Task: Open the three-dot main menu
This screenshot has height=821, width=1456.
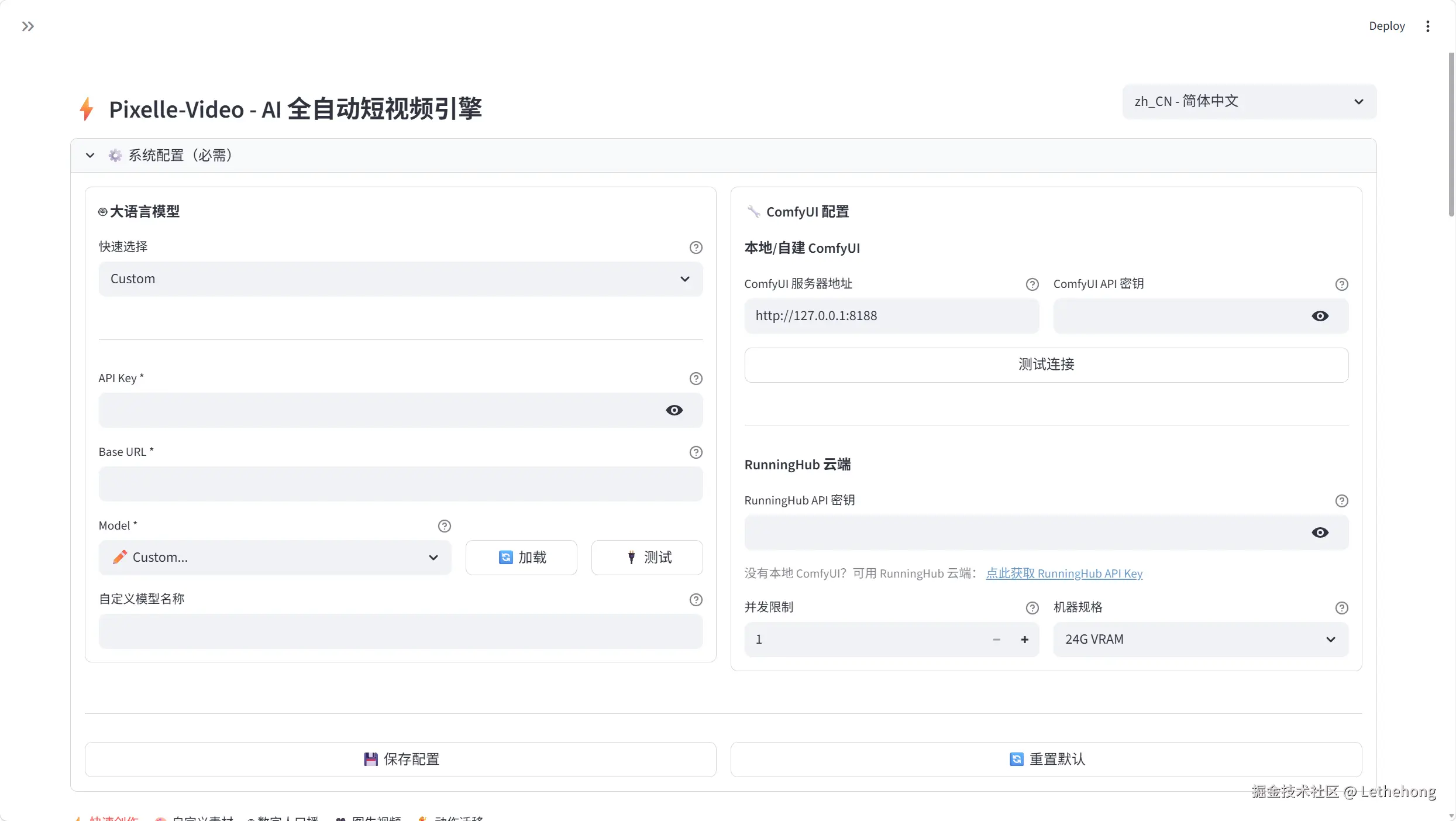Action: (x=1428, y=26)
